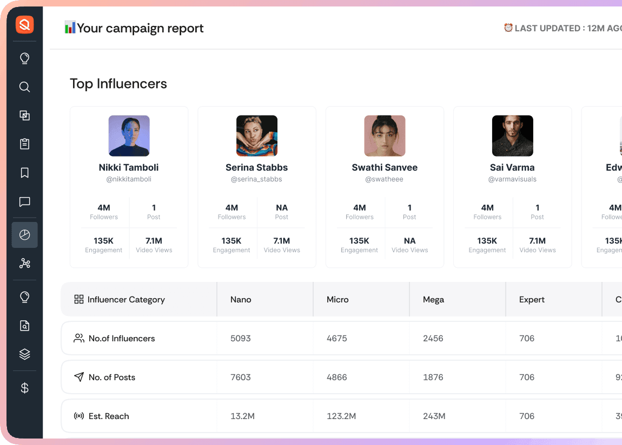Click the orange app logo in the sidebar

pyautogui.click(x=24, y=24)
